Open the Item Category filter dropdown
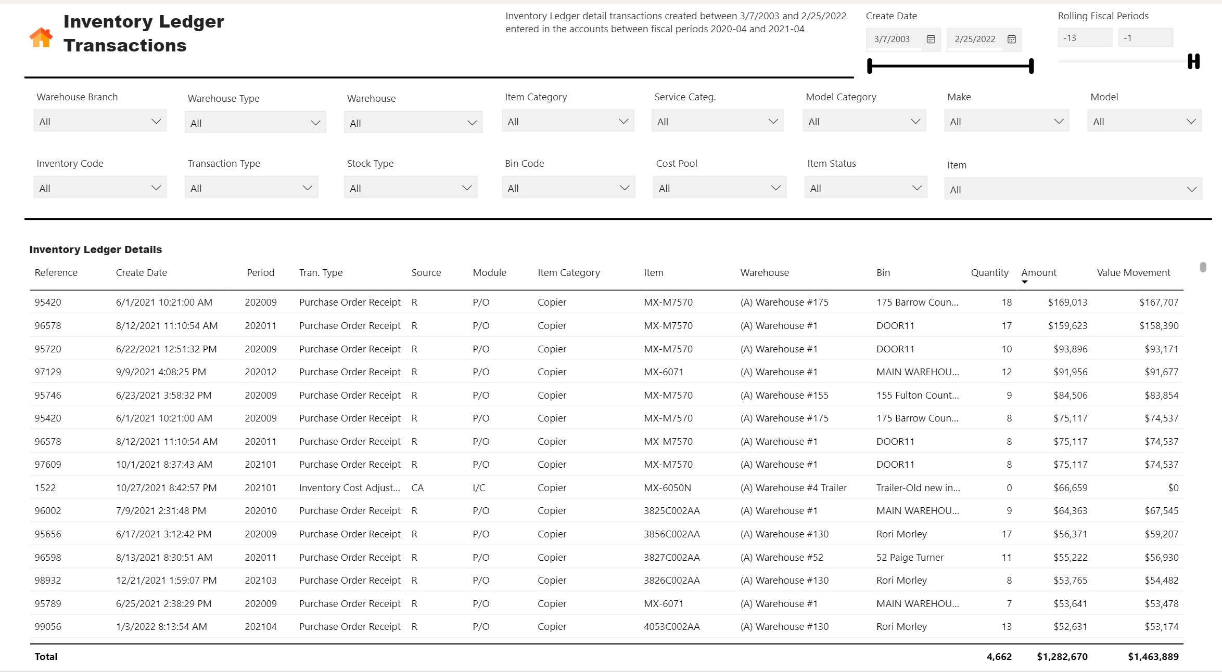 (568, 121)
